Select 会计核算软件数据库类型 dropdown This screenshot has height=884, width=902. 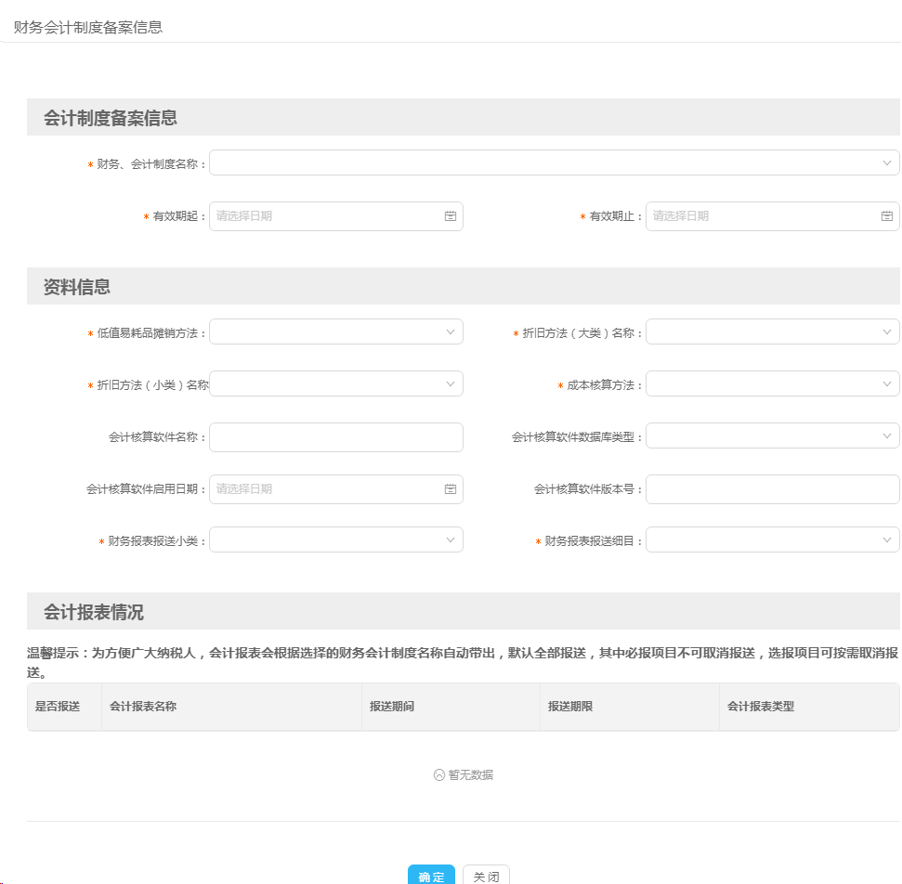[x=771, y=435]
